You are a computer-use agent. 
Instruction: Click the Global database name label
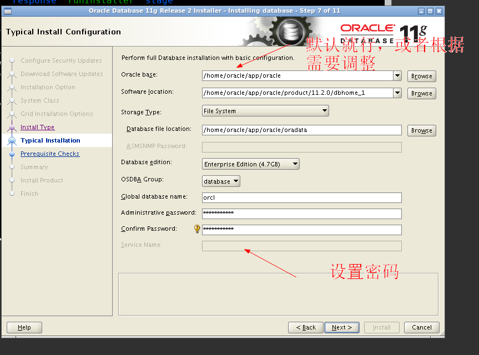[154, 196]
